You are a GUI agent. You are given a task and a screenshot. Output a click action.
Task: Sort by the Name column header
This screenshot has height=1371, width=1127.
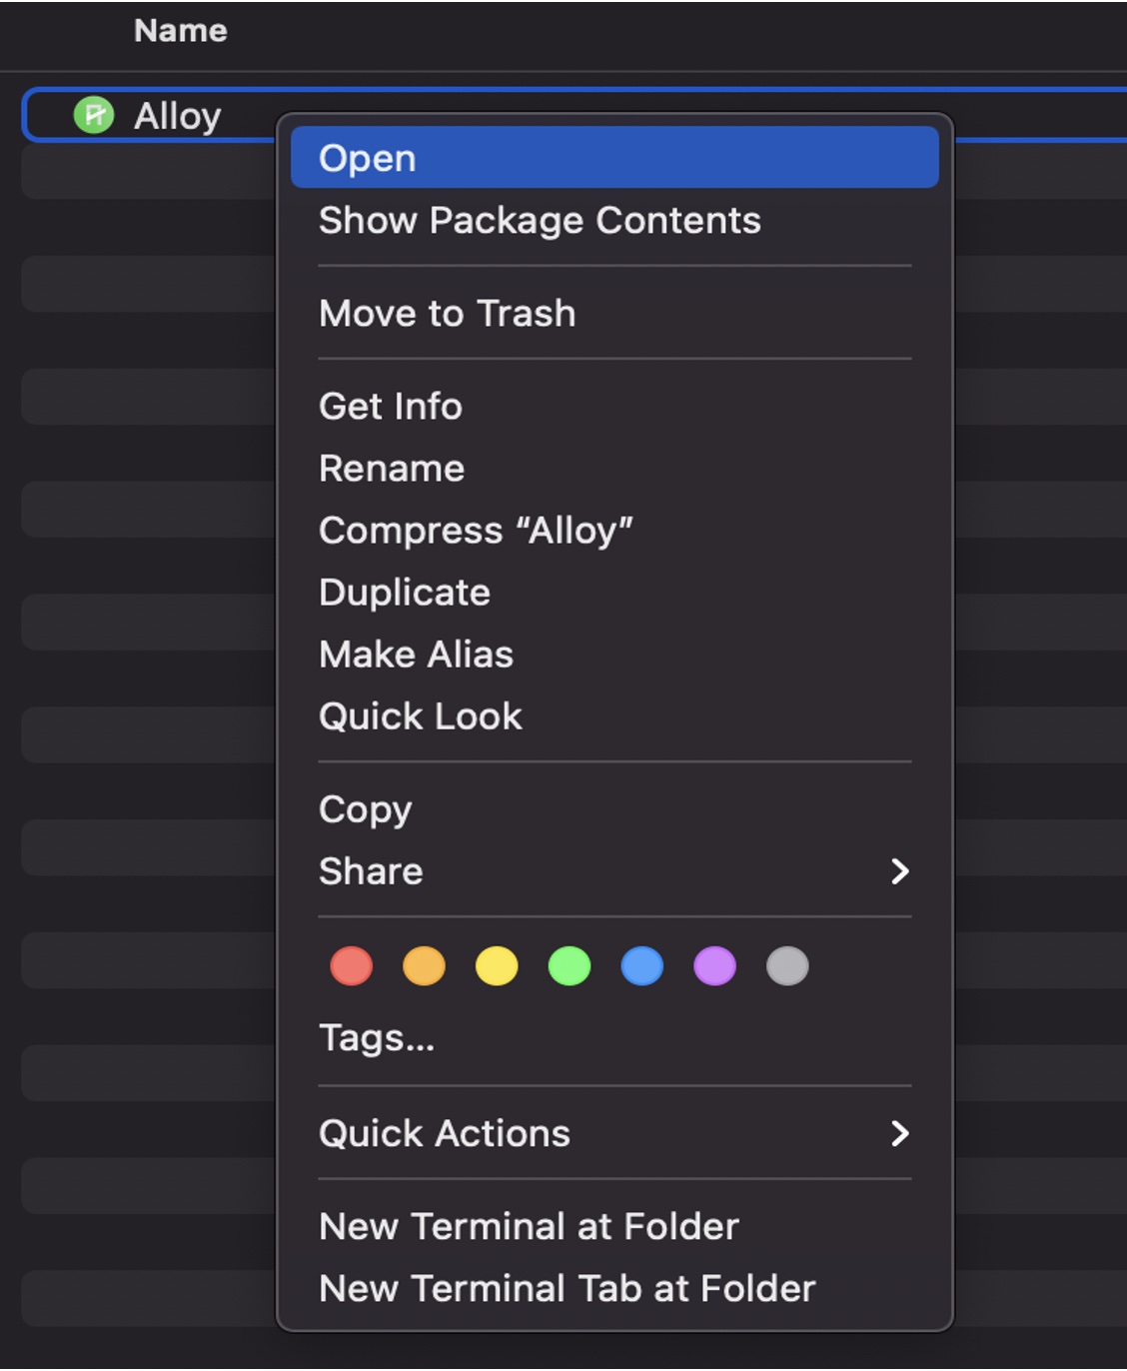[x=181, y=31]
